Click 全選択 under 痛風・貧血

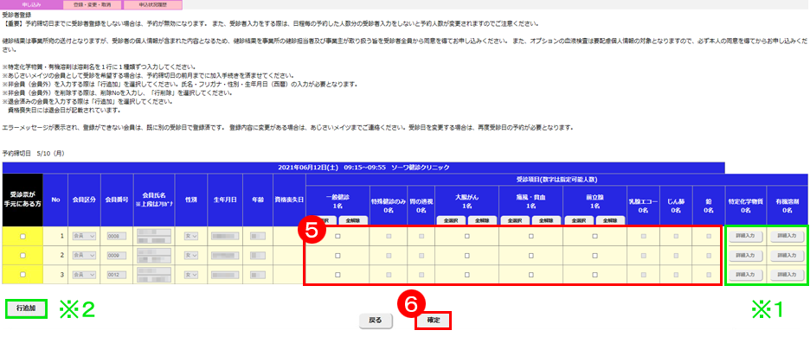click(x=515, y=220)
